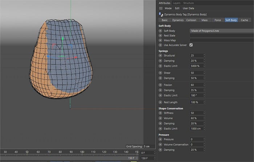Toggle the Mass Map keyframe circle
Viewport: 254px width, 162px height.
tap(160, 40)
